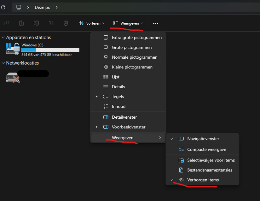Click the Copy icon in toolbar

[x=7, y=23]
